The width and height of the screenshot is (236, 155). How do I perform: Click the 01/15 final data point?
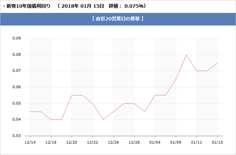(x=218, y=63)
